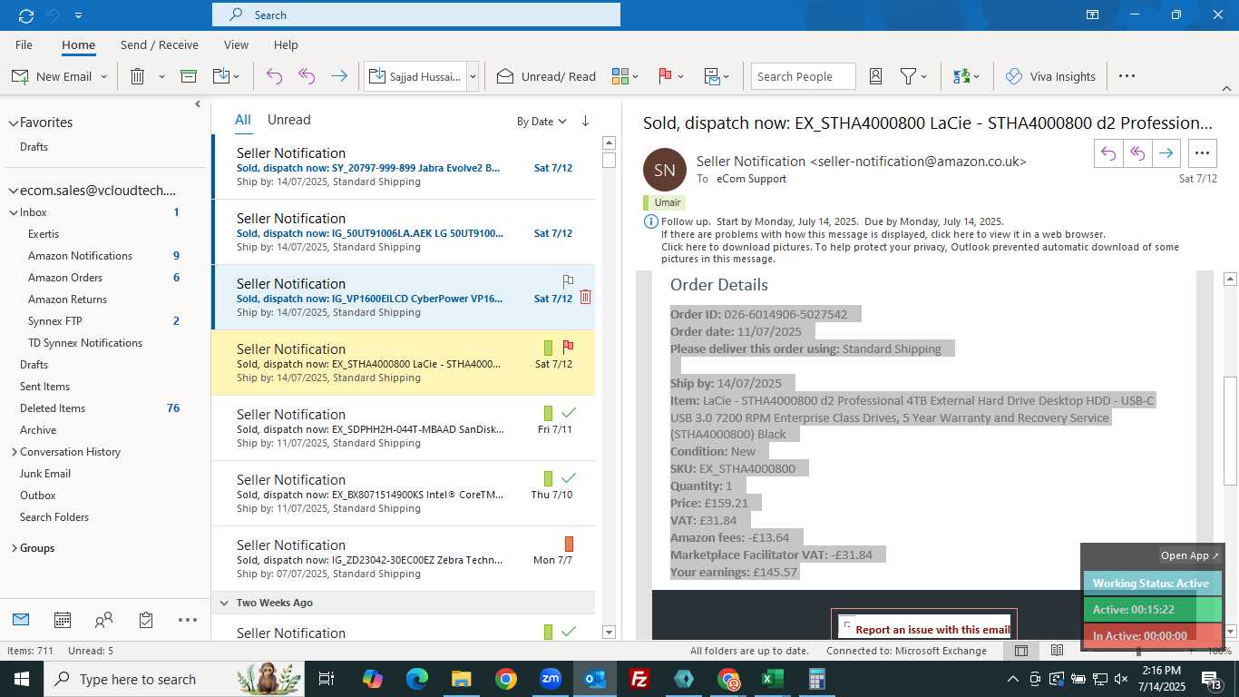Open Viva Insights
1239x697 pixels.
point(1050,76)
